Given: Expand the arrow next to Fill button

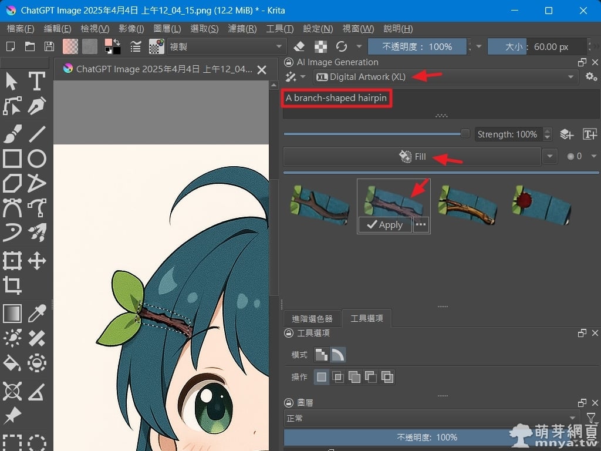Looking at the screenshot, I should (x=550, y=157).
